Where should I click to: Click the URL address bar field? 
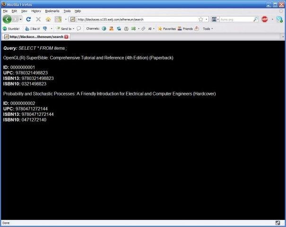click(x=137, y=19)
